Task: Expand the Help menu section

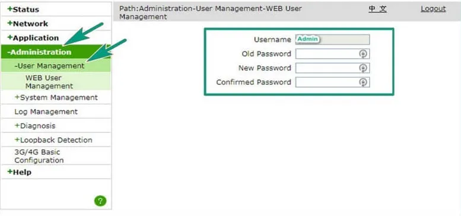Action: coord(19,172)
